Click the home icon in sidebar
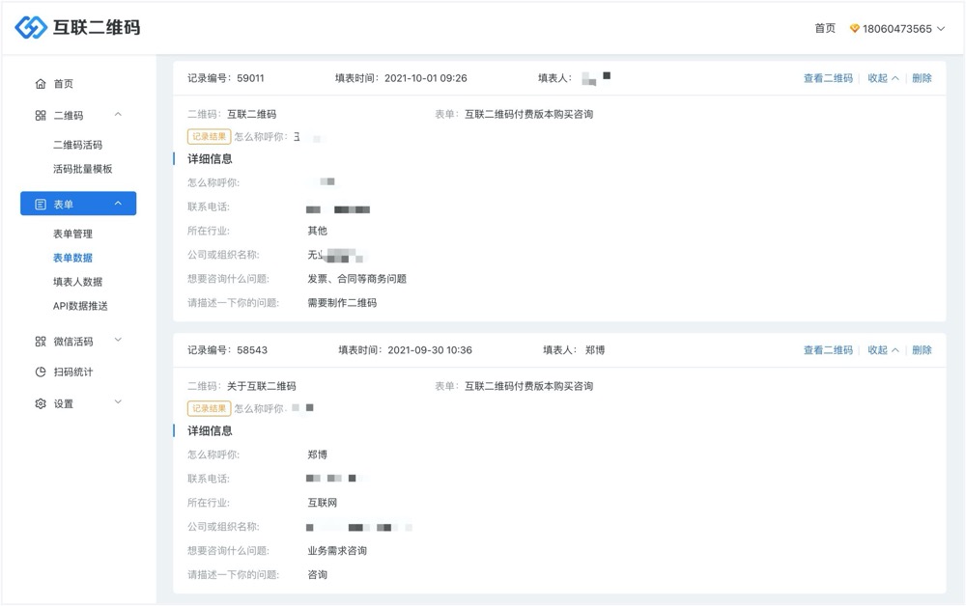Viewport: 966px width, 606px height. (41, 84)
